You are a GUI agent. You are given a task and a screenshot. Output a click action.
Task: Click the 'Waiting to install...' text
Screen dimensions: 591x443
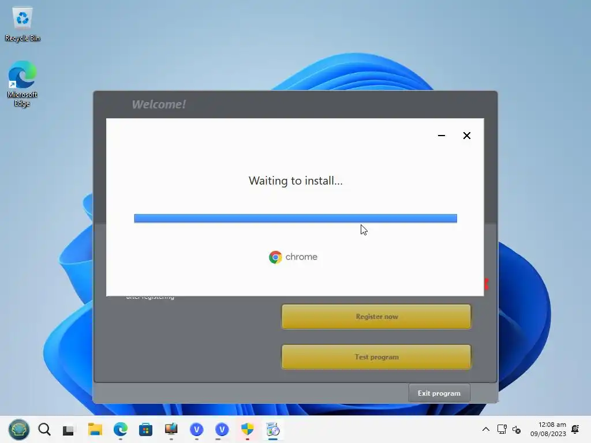tap(295, 181)
